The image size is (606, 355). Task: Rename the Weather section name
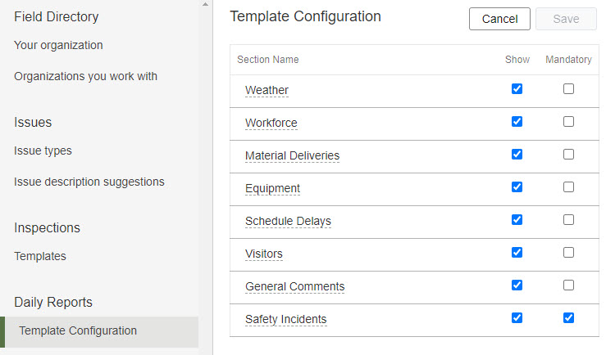pos(267,90)
